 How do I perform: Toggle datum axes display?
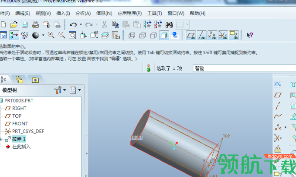201,35
